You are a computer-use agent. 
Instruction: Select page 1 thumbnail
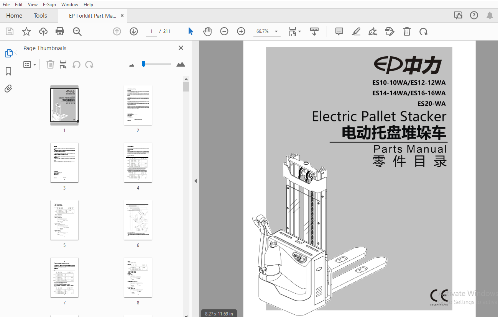[x=64, y=105]
